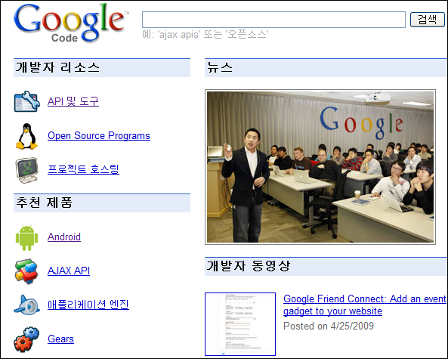This screenshot has height=359, width=448.
Task: Open the 프로젝트 호스팅 link
Action: tap(83, 169)
